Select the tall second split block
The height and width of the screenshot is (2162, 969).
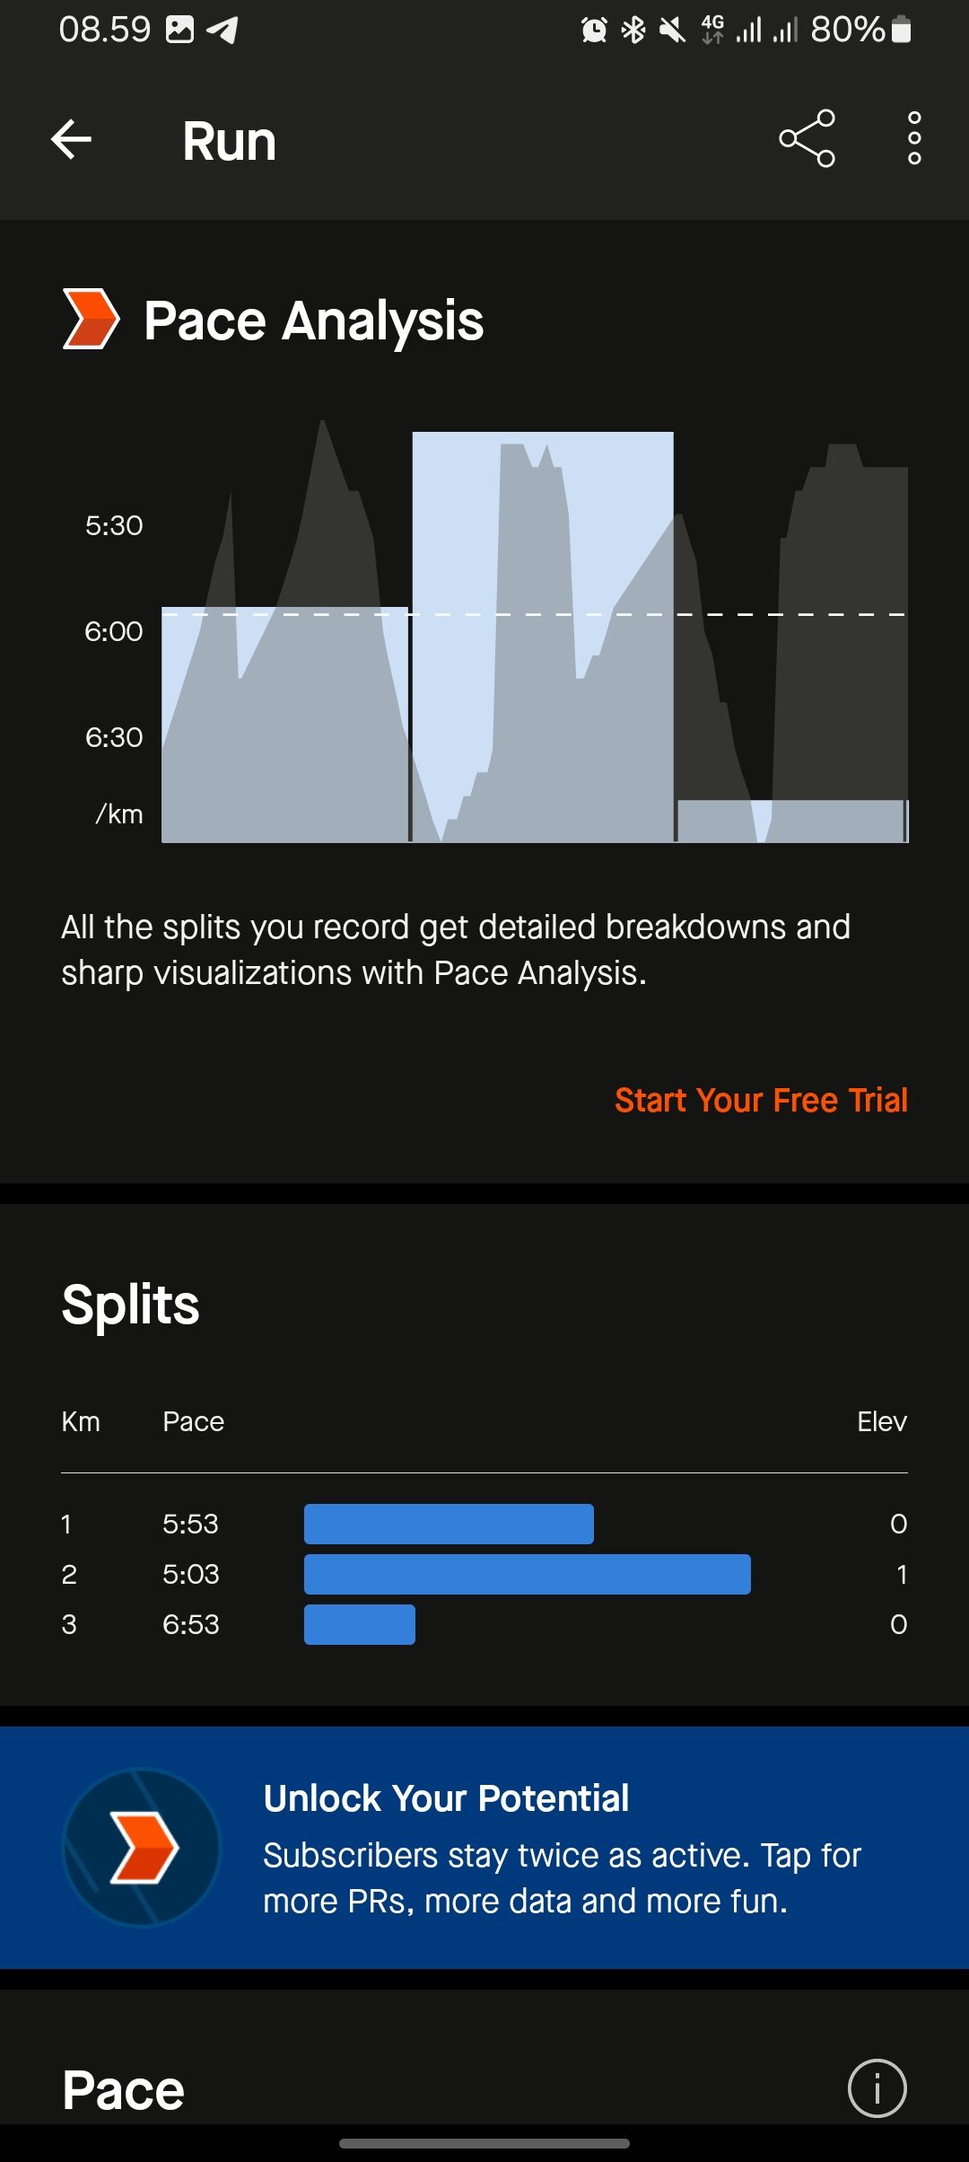[543, 637]
